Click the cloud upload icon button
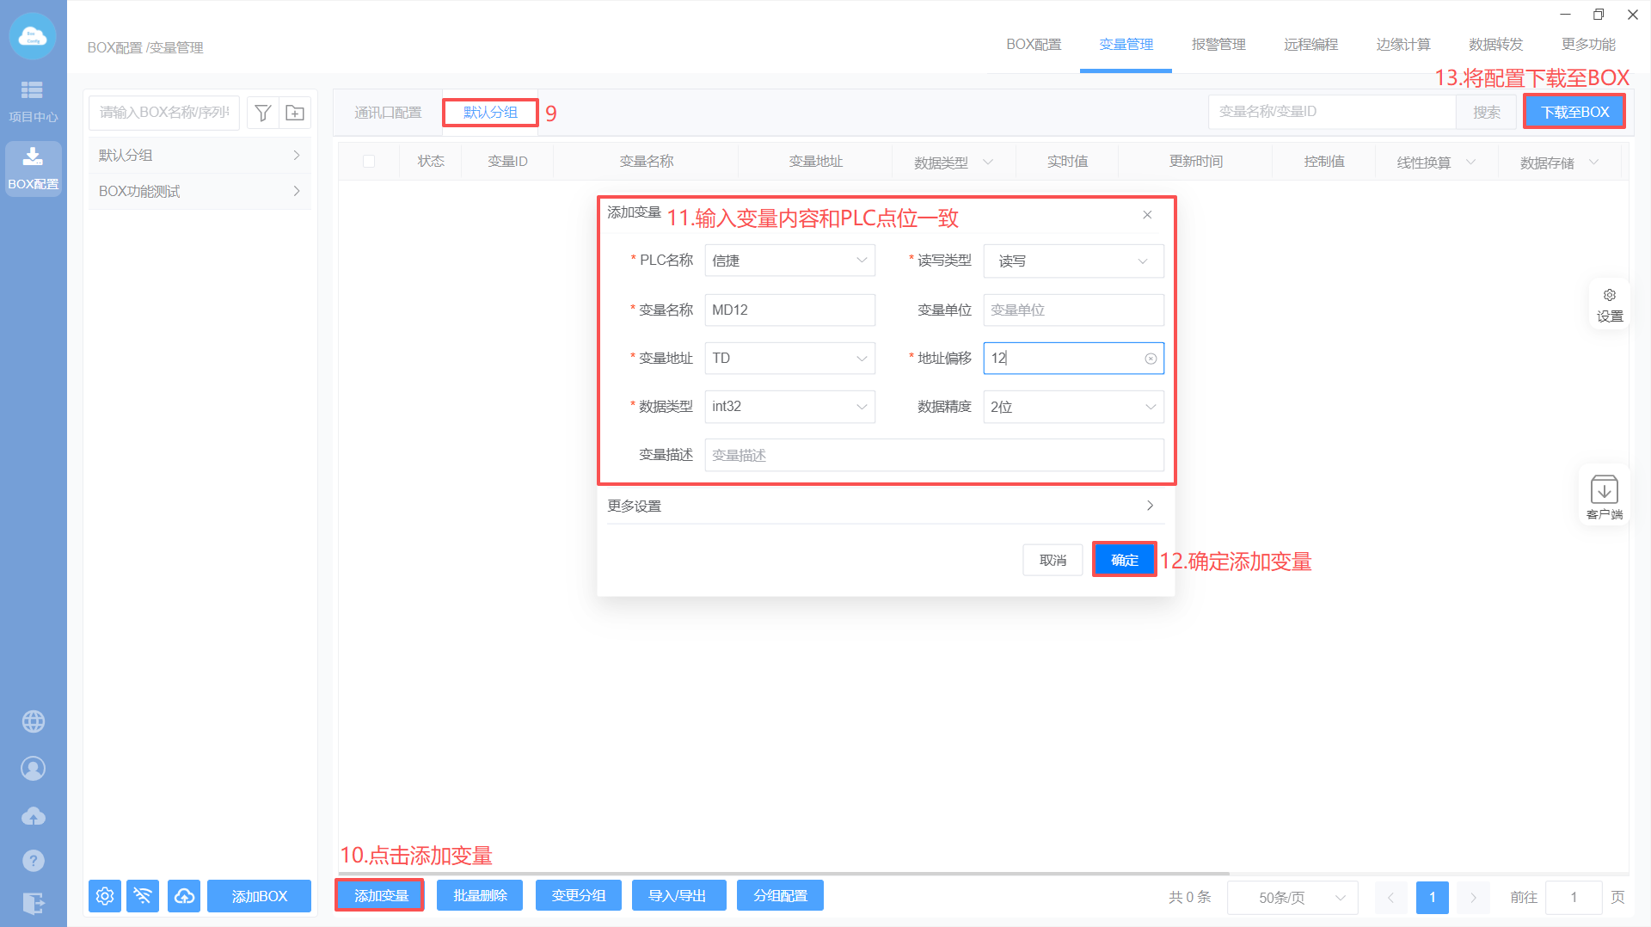 (184, 896)
